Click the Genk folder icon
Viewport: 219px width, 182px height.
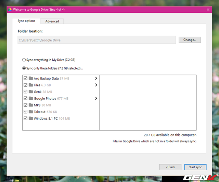click(x=31, y=92)
